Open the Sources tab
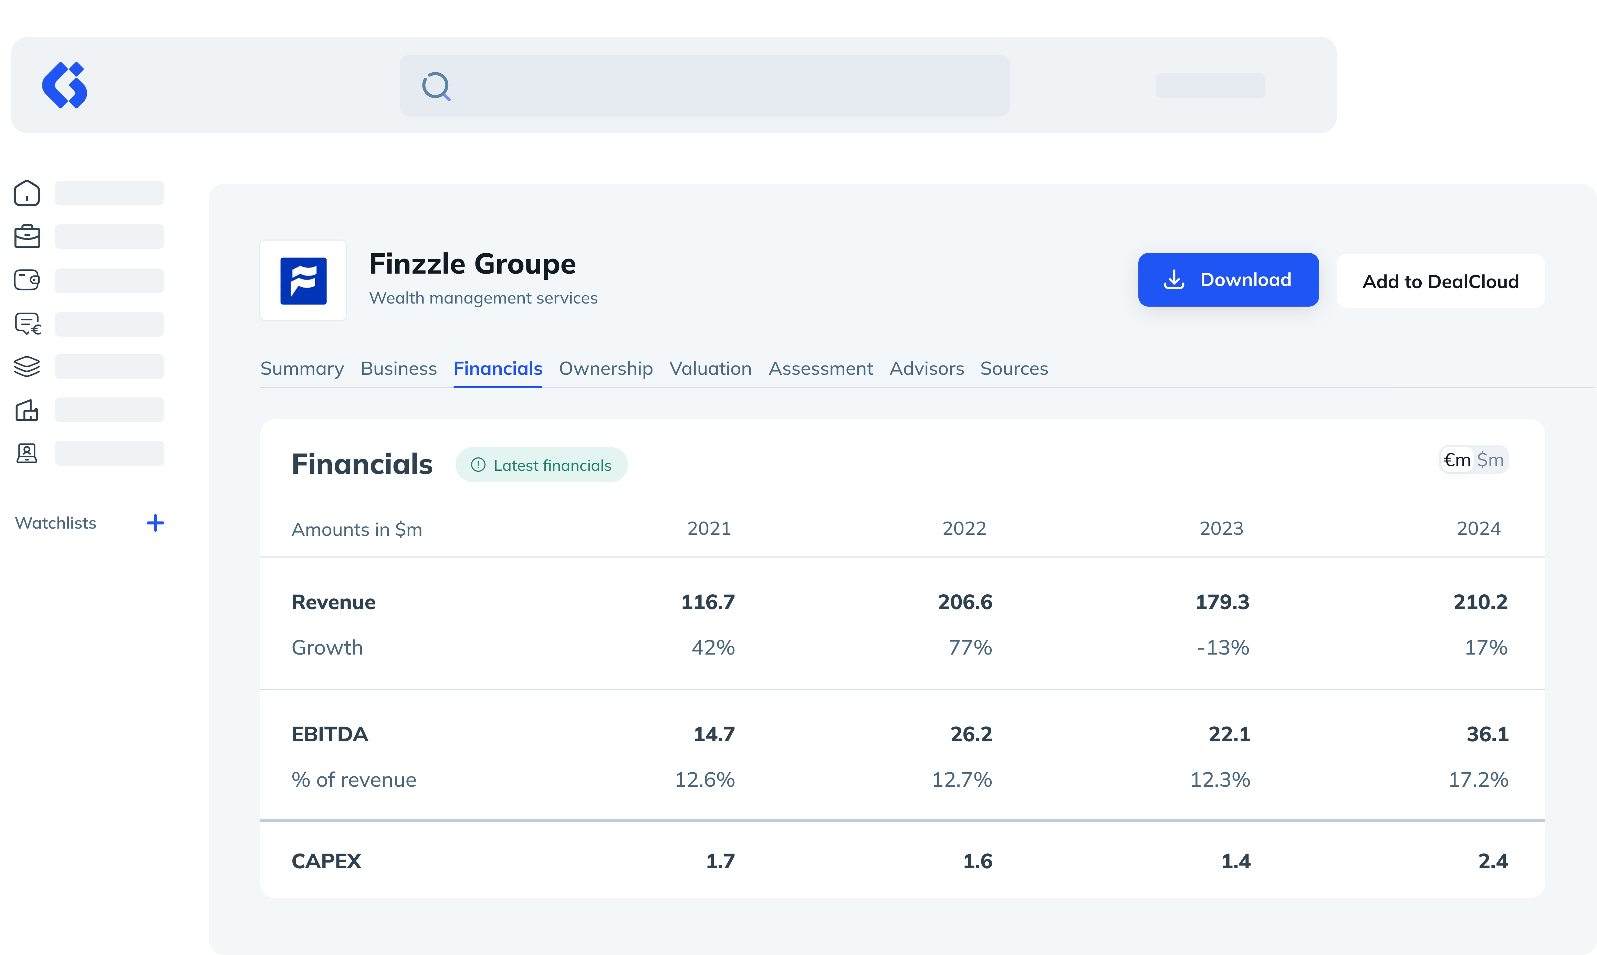The width and height of the screenshot is (1597, 955). [x=1014, y=369]
